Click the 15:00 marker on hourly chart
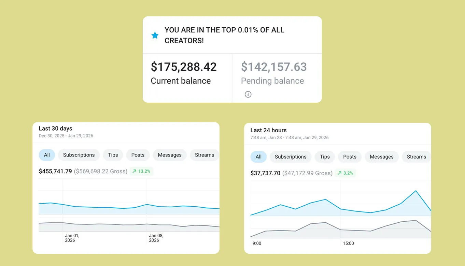Image resolution: width=465 pixels, height=266 pixels. point(348,243)
